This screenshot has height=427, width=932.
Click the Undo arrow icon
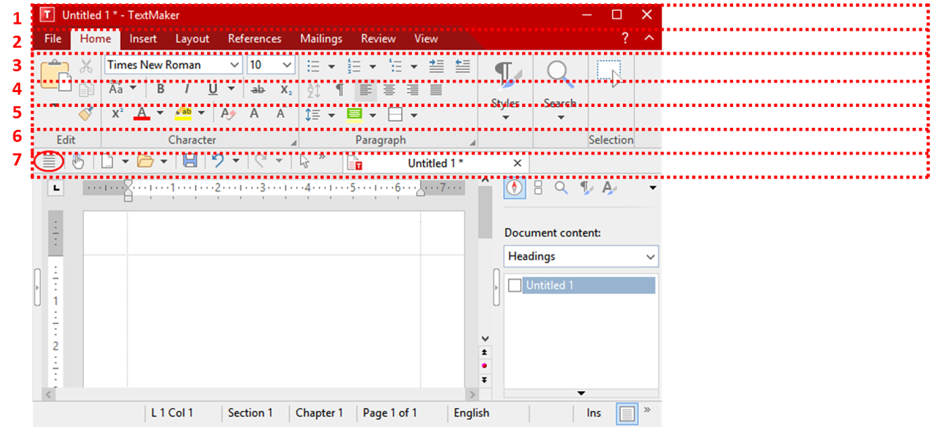pos(218,162)
